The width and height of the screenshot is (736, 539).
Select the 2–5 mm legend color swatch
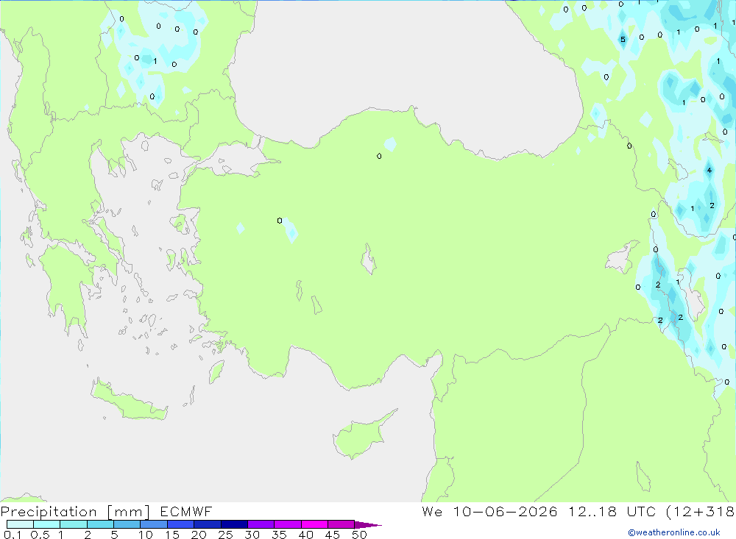coord(100,524)
